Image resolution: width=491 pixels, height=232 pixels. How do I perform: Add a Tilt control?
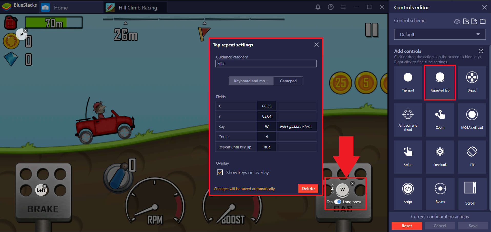point(472,157)
